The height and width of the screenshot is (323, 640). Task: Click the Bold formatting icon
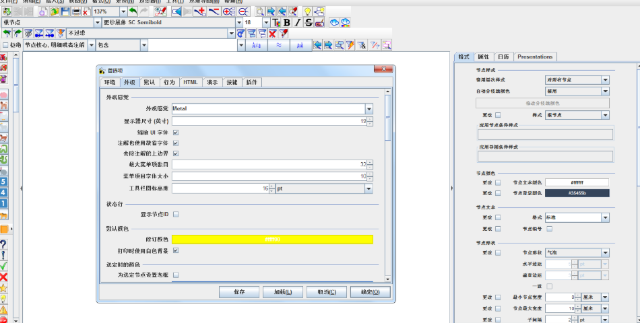286,22
